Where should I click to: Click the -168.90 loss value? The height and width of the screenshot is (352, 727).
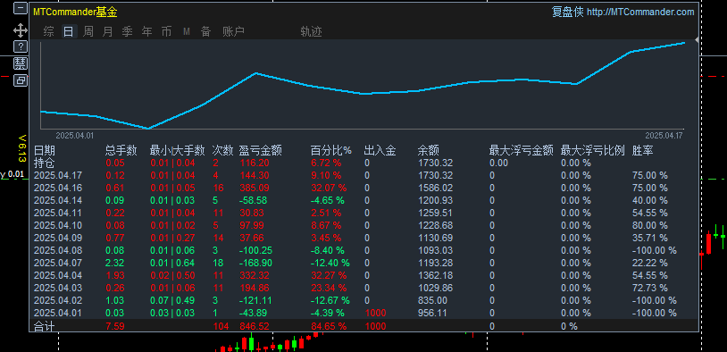(x=255, y=263)
